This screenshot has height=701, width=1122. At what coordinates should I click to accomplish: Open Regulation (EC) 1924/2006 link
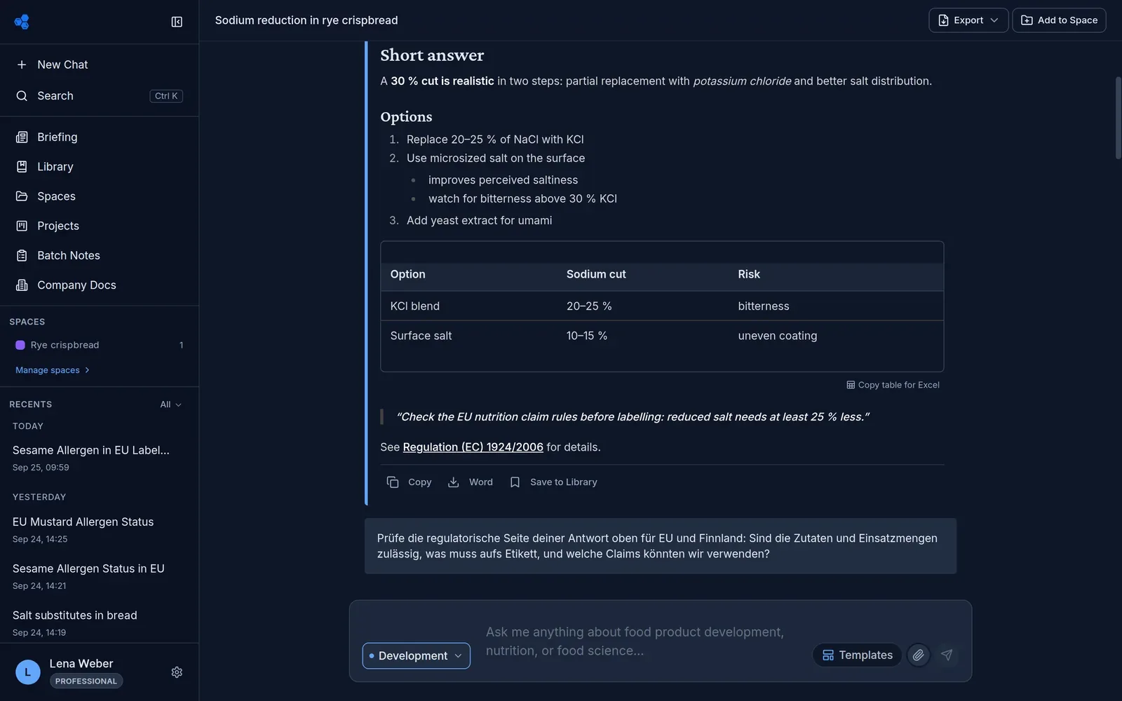point(473,447)
